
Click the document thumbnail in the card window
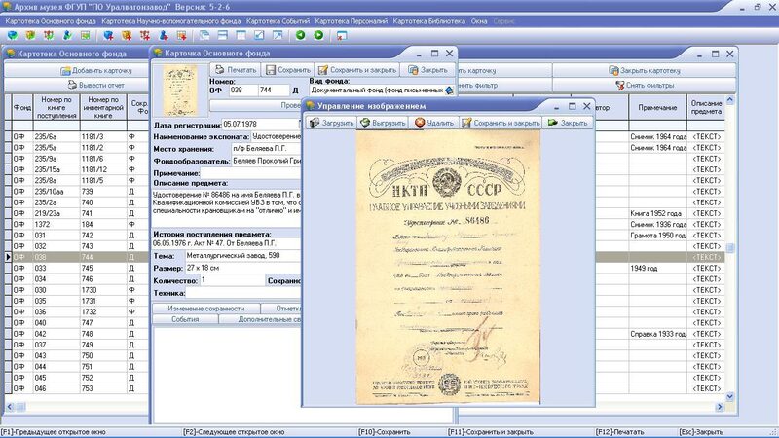coord(180,91)
